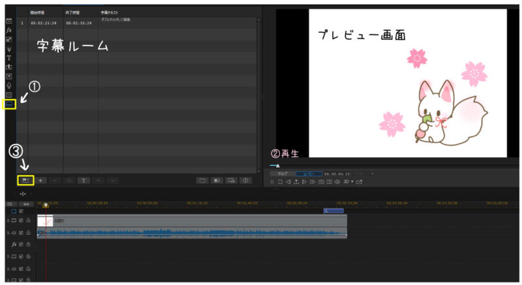Image resolution: width=522 pixels, height=285 pixels.
Task: Open the Subtitle Room icon in sidebar
Action: tap(9, 104)
